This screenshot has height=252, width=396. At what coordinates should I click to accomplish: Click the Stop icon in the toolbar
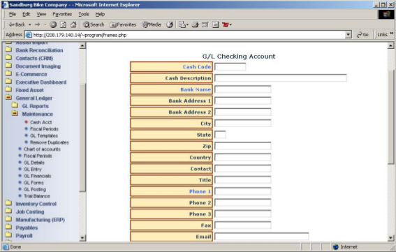click(53, 24)
